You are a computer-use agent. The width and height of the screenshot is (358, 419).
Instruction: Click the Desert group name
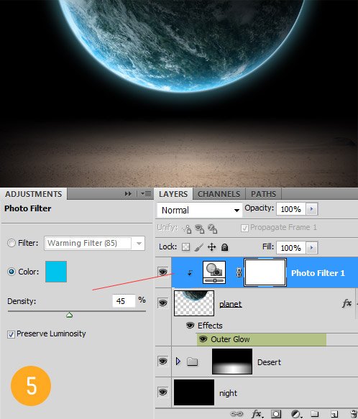[x=270, y=362]
